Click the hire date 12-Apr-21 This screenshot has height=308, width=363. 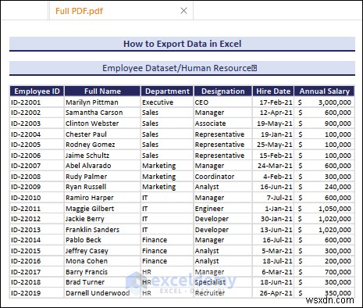276,113
